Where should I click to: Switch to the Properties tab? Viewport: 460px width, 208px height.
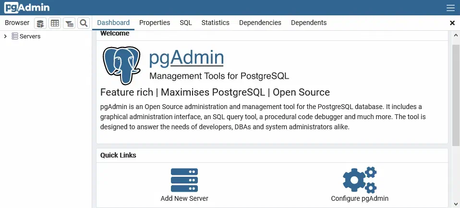coord(155,23)
